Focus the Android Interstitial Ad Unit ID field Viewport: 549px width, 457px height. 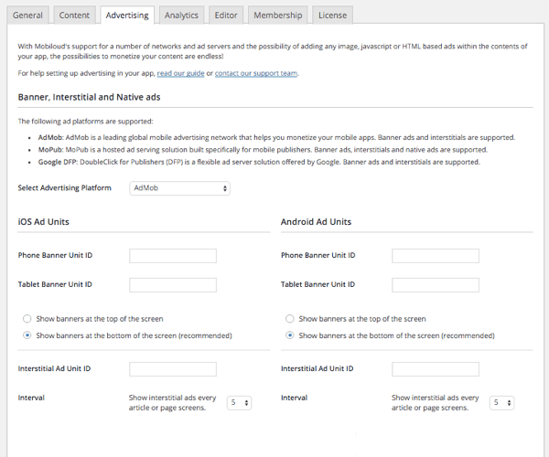436,369
